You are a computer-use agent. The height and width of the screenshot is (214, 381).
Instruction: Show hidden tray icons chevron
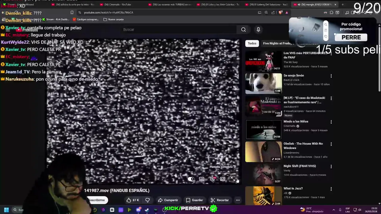333,210
